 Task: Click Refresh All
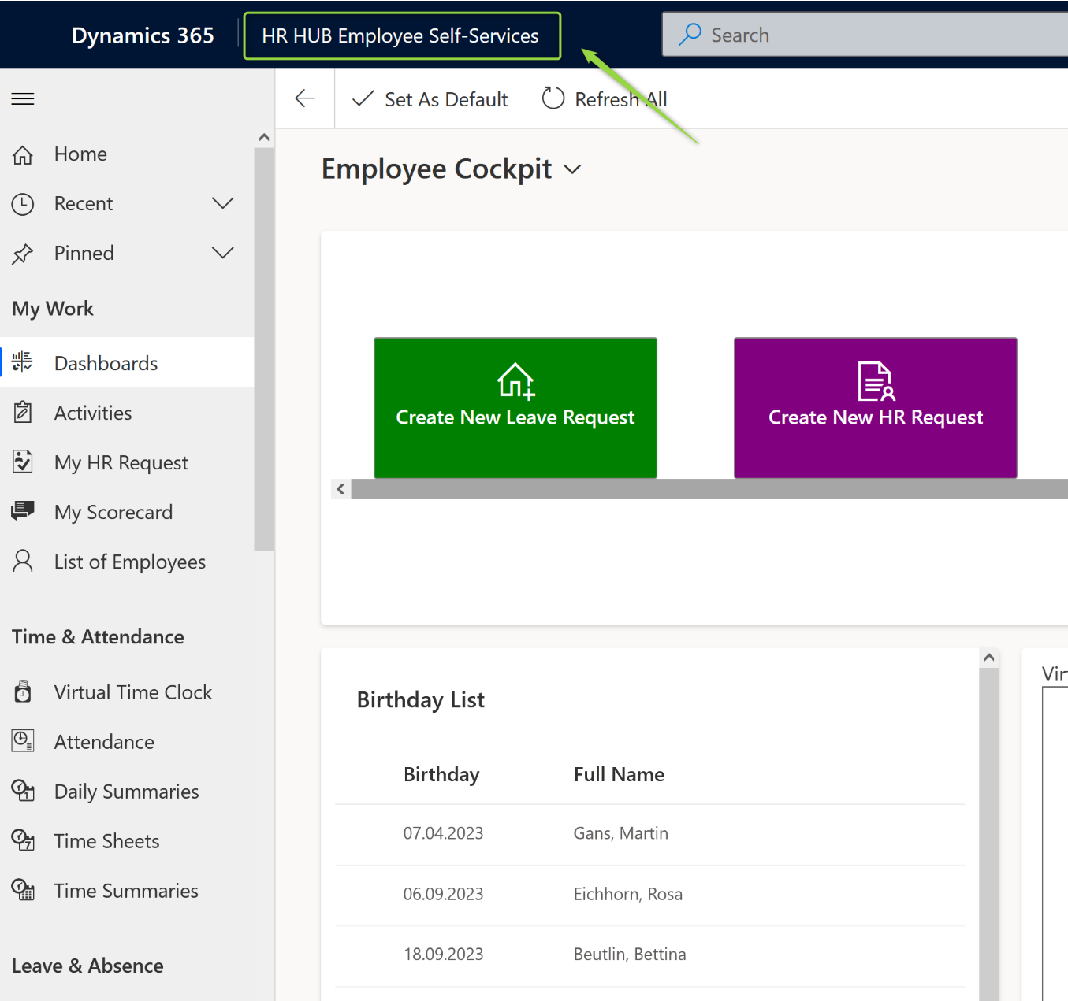tap(604, 98)
